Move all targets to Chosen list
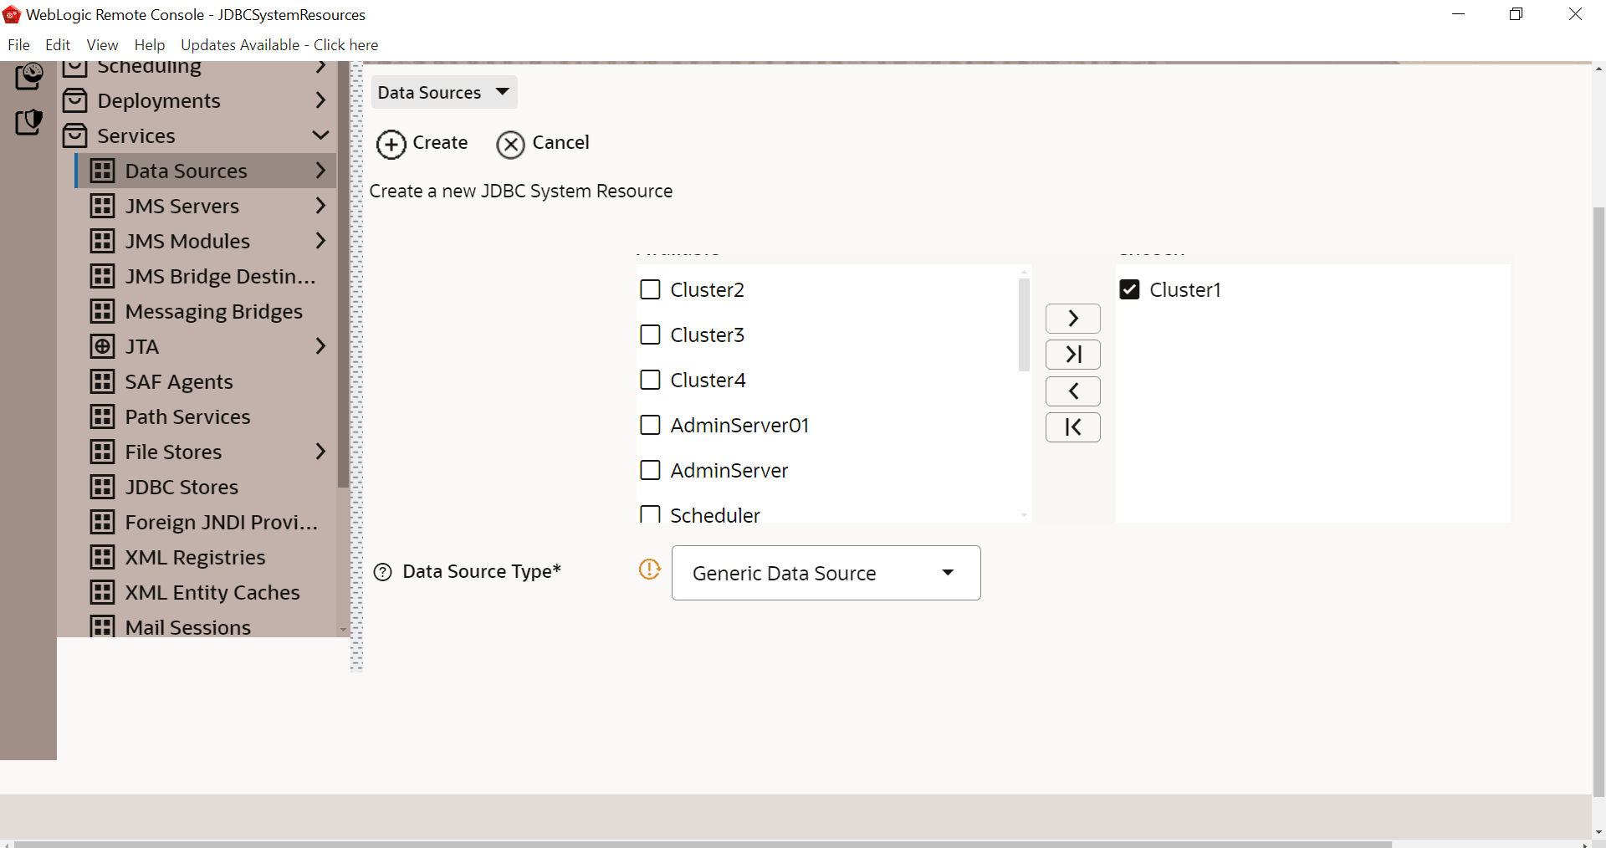Screen dimensions: 1606x848 pos(1073,355)
